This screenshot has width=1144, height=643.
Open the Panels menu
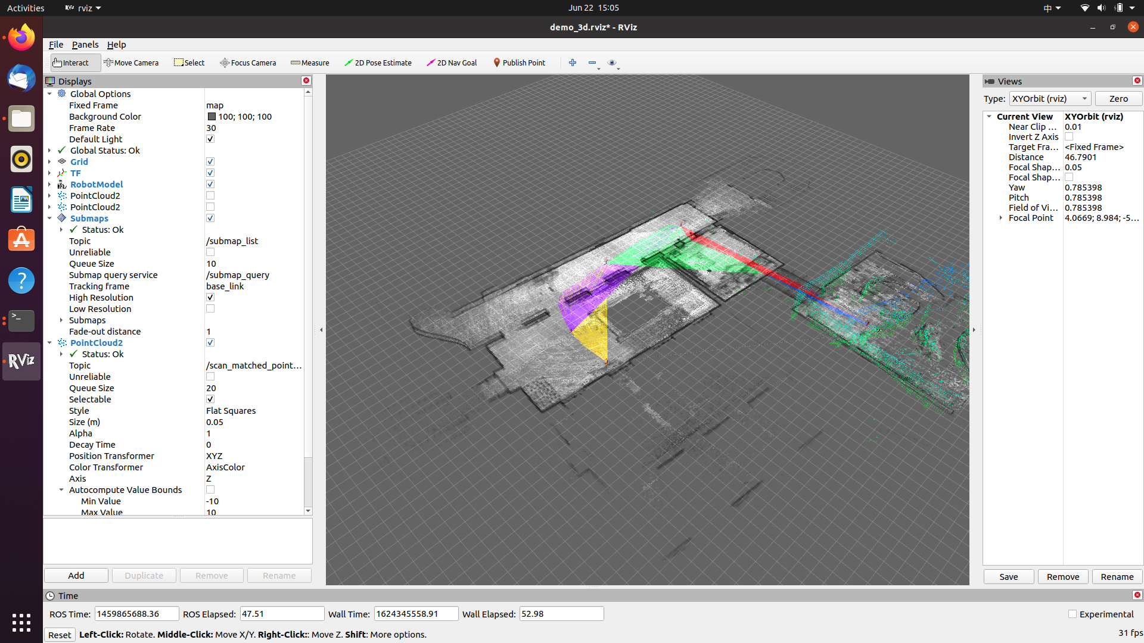(x=85, y=45)
